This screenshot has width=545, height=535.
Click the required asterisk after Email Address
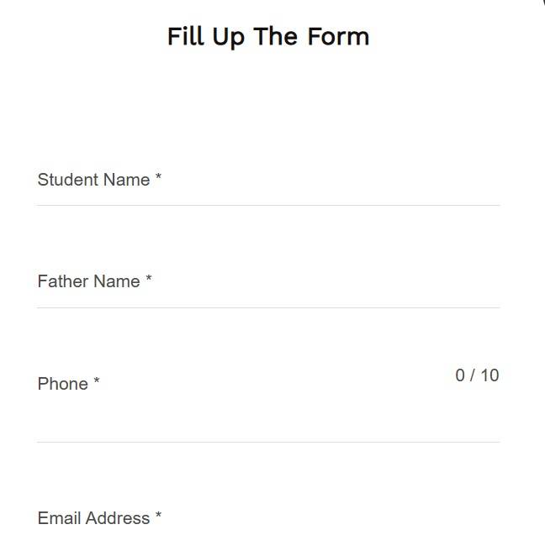tap(158, 517)
